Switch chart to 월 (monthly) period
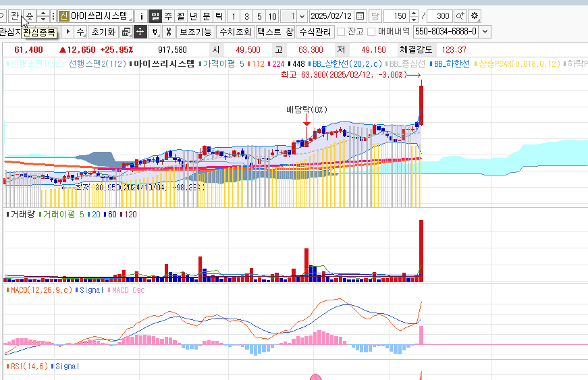 181,16
